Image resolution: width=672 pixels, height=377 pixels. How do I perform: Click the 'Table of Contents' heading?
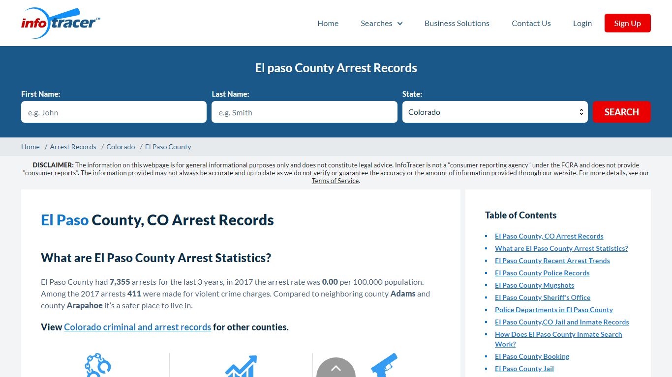520,215
